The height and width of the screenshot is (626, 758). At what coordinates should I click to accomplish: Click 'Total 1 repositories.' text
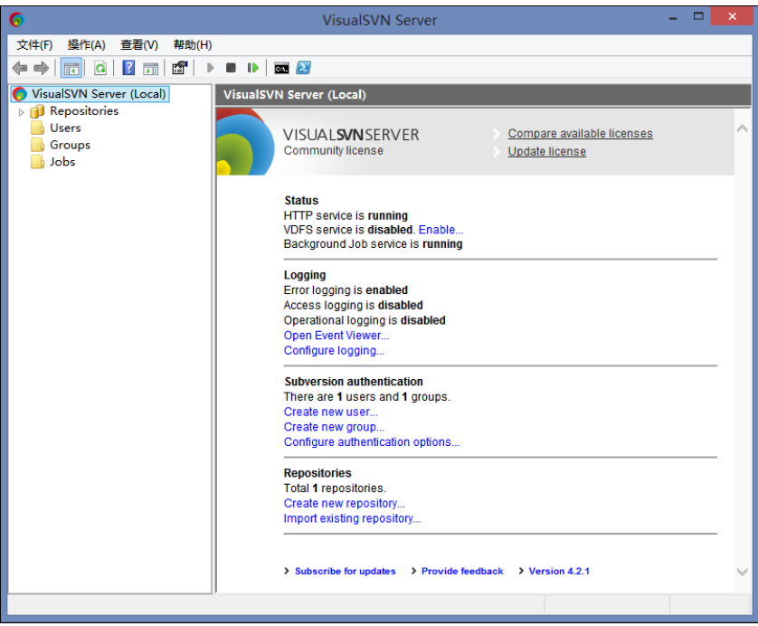335,488
